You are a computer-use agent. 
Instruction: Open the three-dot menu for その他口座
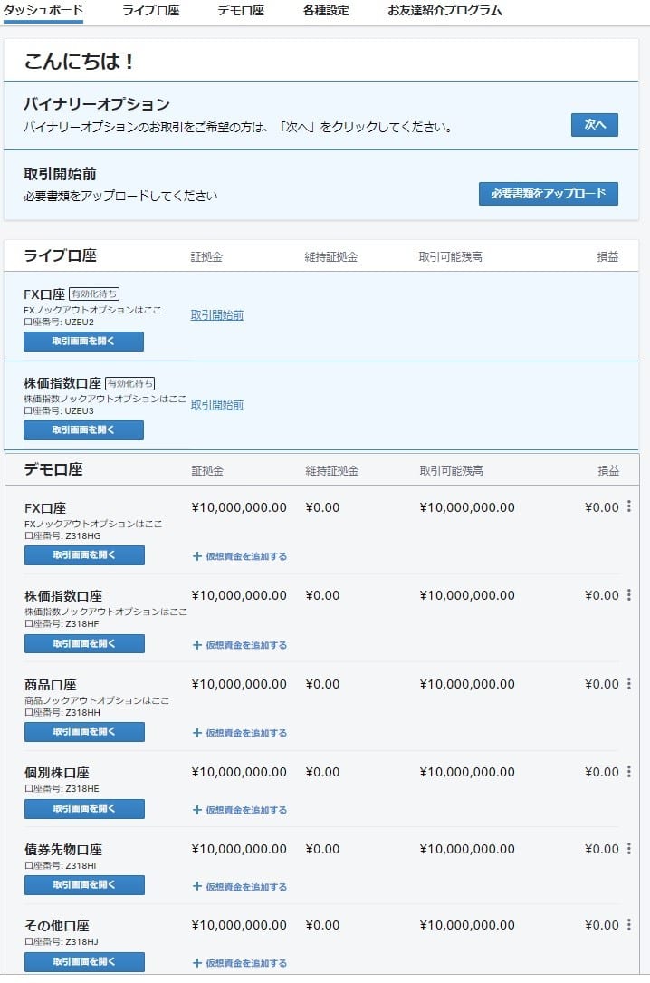[629, 925]
